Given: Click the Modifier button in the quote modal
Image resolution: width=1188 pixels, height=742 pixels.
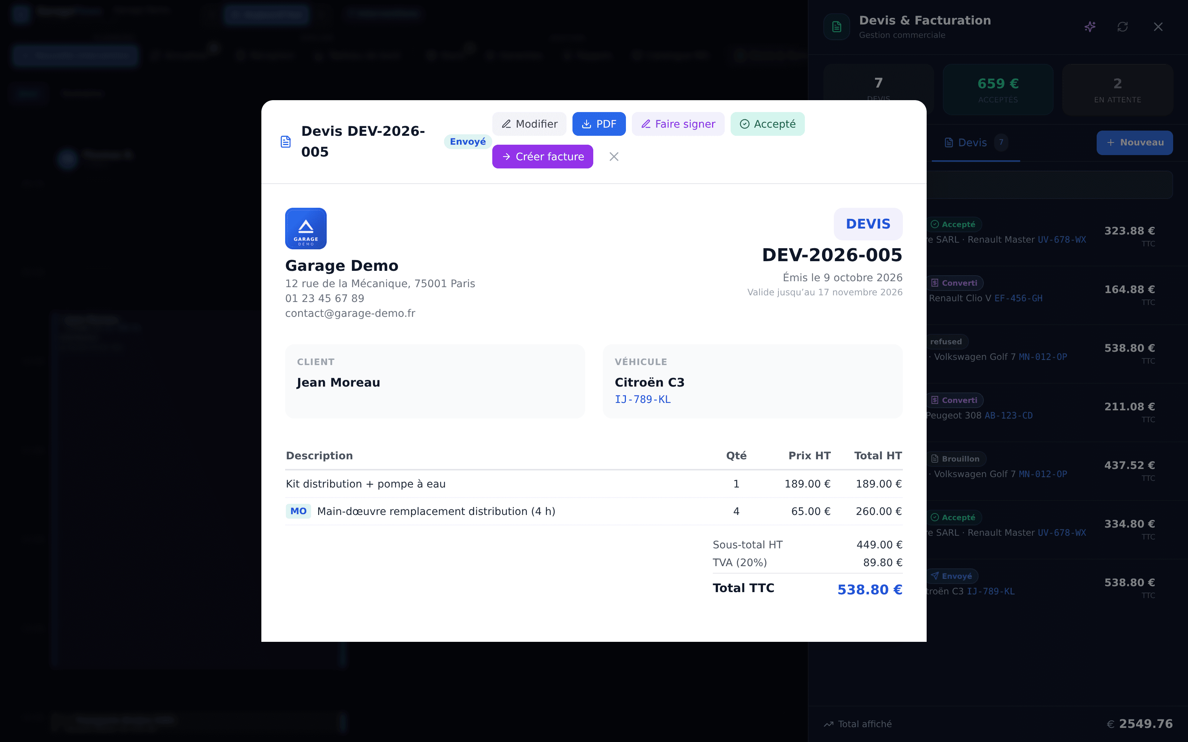Looking at the screenshot, I should [529, 124].
